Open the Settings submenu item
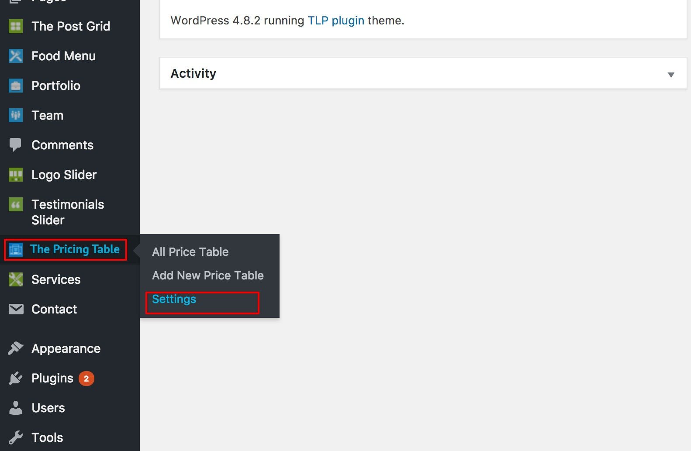This screenshot has height=451, width=691. click(174, 299)
